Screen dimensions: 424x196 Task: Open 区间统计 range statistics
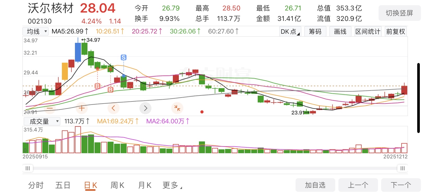(x=368, y=31)
